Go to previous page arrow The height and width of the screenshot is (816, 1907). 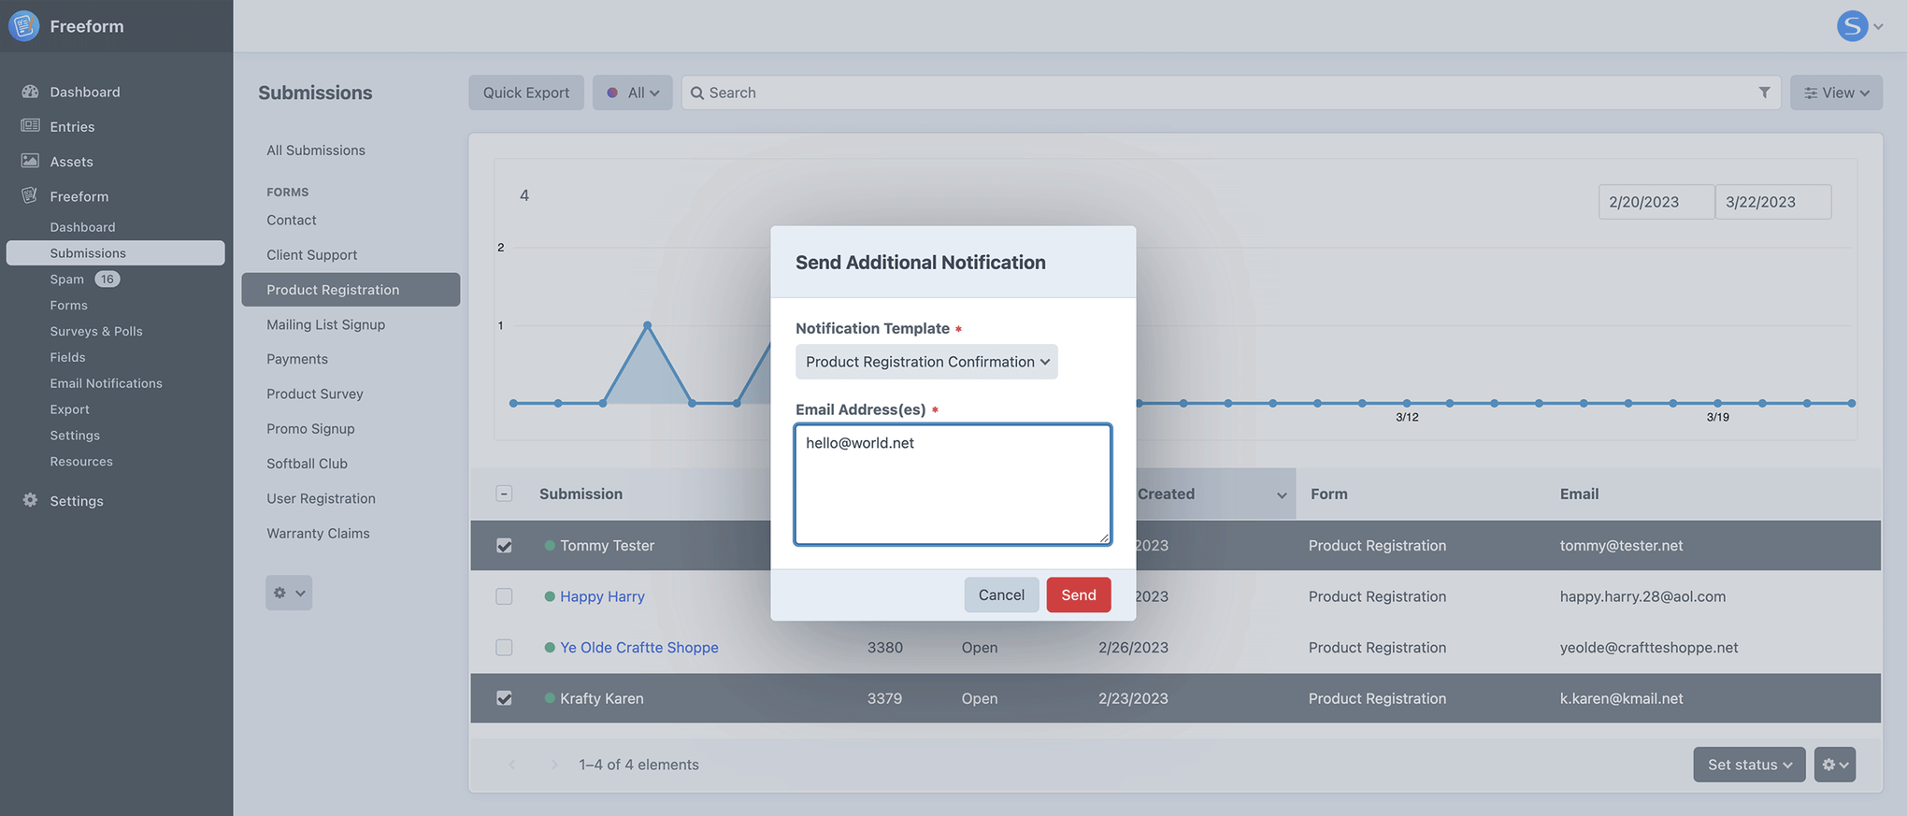point(511,765)
